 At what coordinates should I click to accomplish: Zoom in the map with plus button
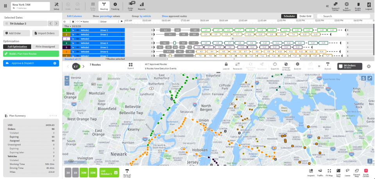(67, 78)
